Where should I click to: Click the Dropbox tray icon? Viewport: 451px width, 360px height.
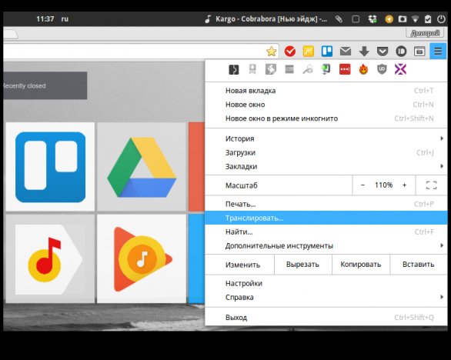[372, 19]
